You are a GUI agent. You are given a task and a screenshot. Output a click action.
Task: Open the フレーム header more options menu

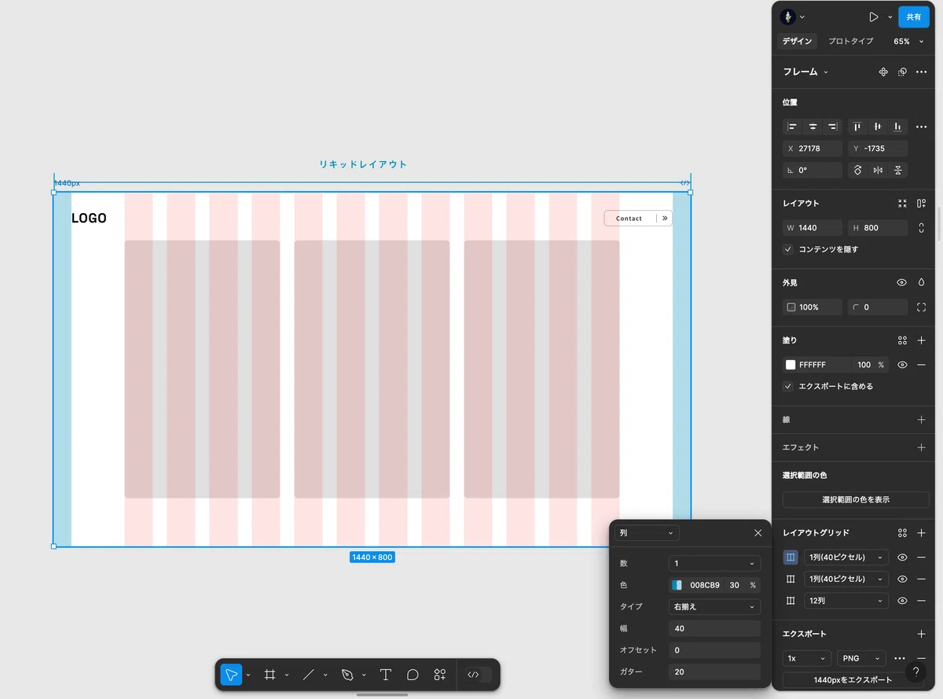(x=922, y=72)
